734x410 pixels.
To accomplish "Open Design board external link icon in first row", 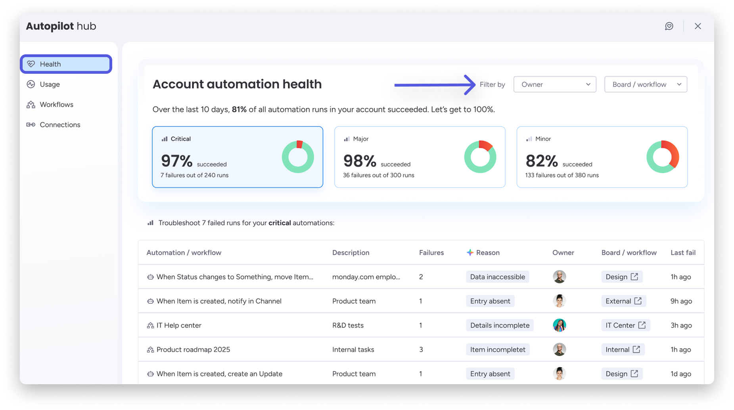I will [x=634, y=277].
